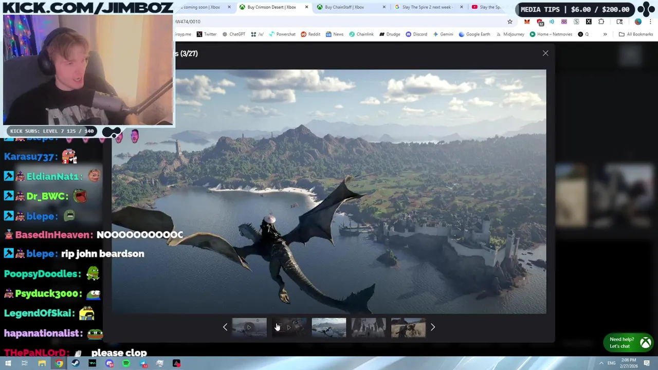The height and width of the screenshot is (370, 658).
Task: Open the Google Earth bookmark
Action: [x=474, y=34]
